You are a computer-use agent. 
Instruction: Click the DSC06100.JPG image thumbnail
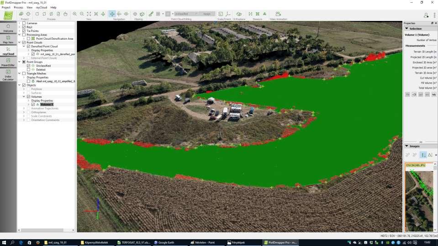pos(419,197)
